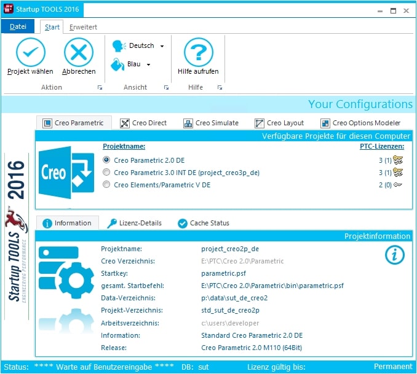
Task: Click the Your Configurations banner heading
Action: [x=360, y=104]
